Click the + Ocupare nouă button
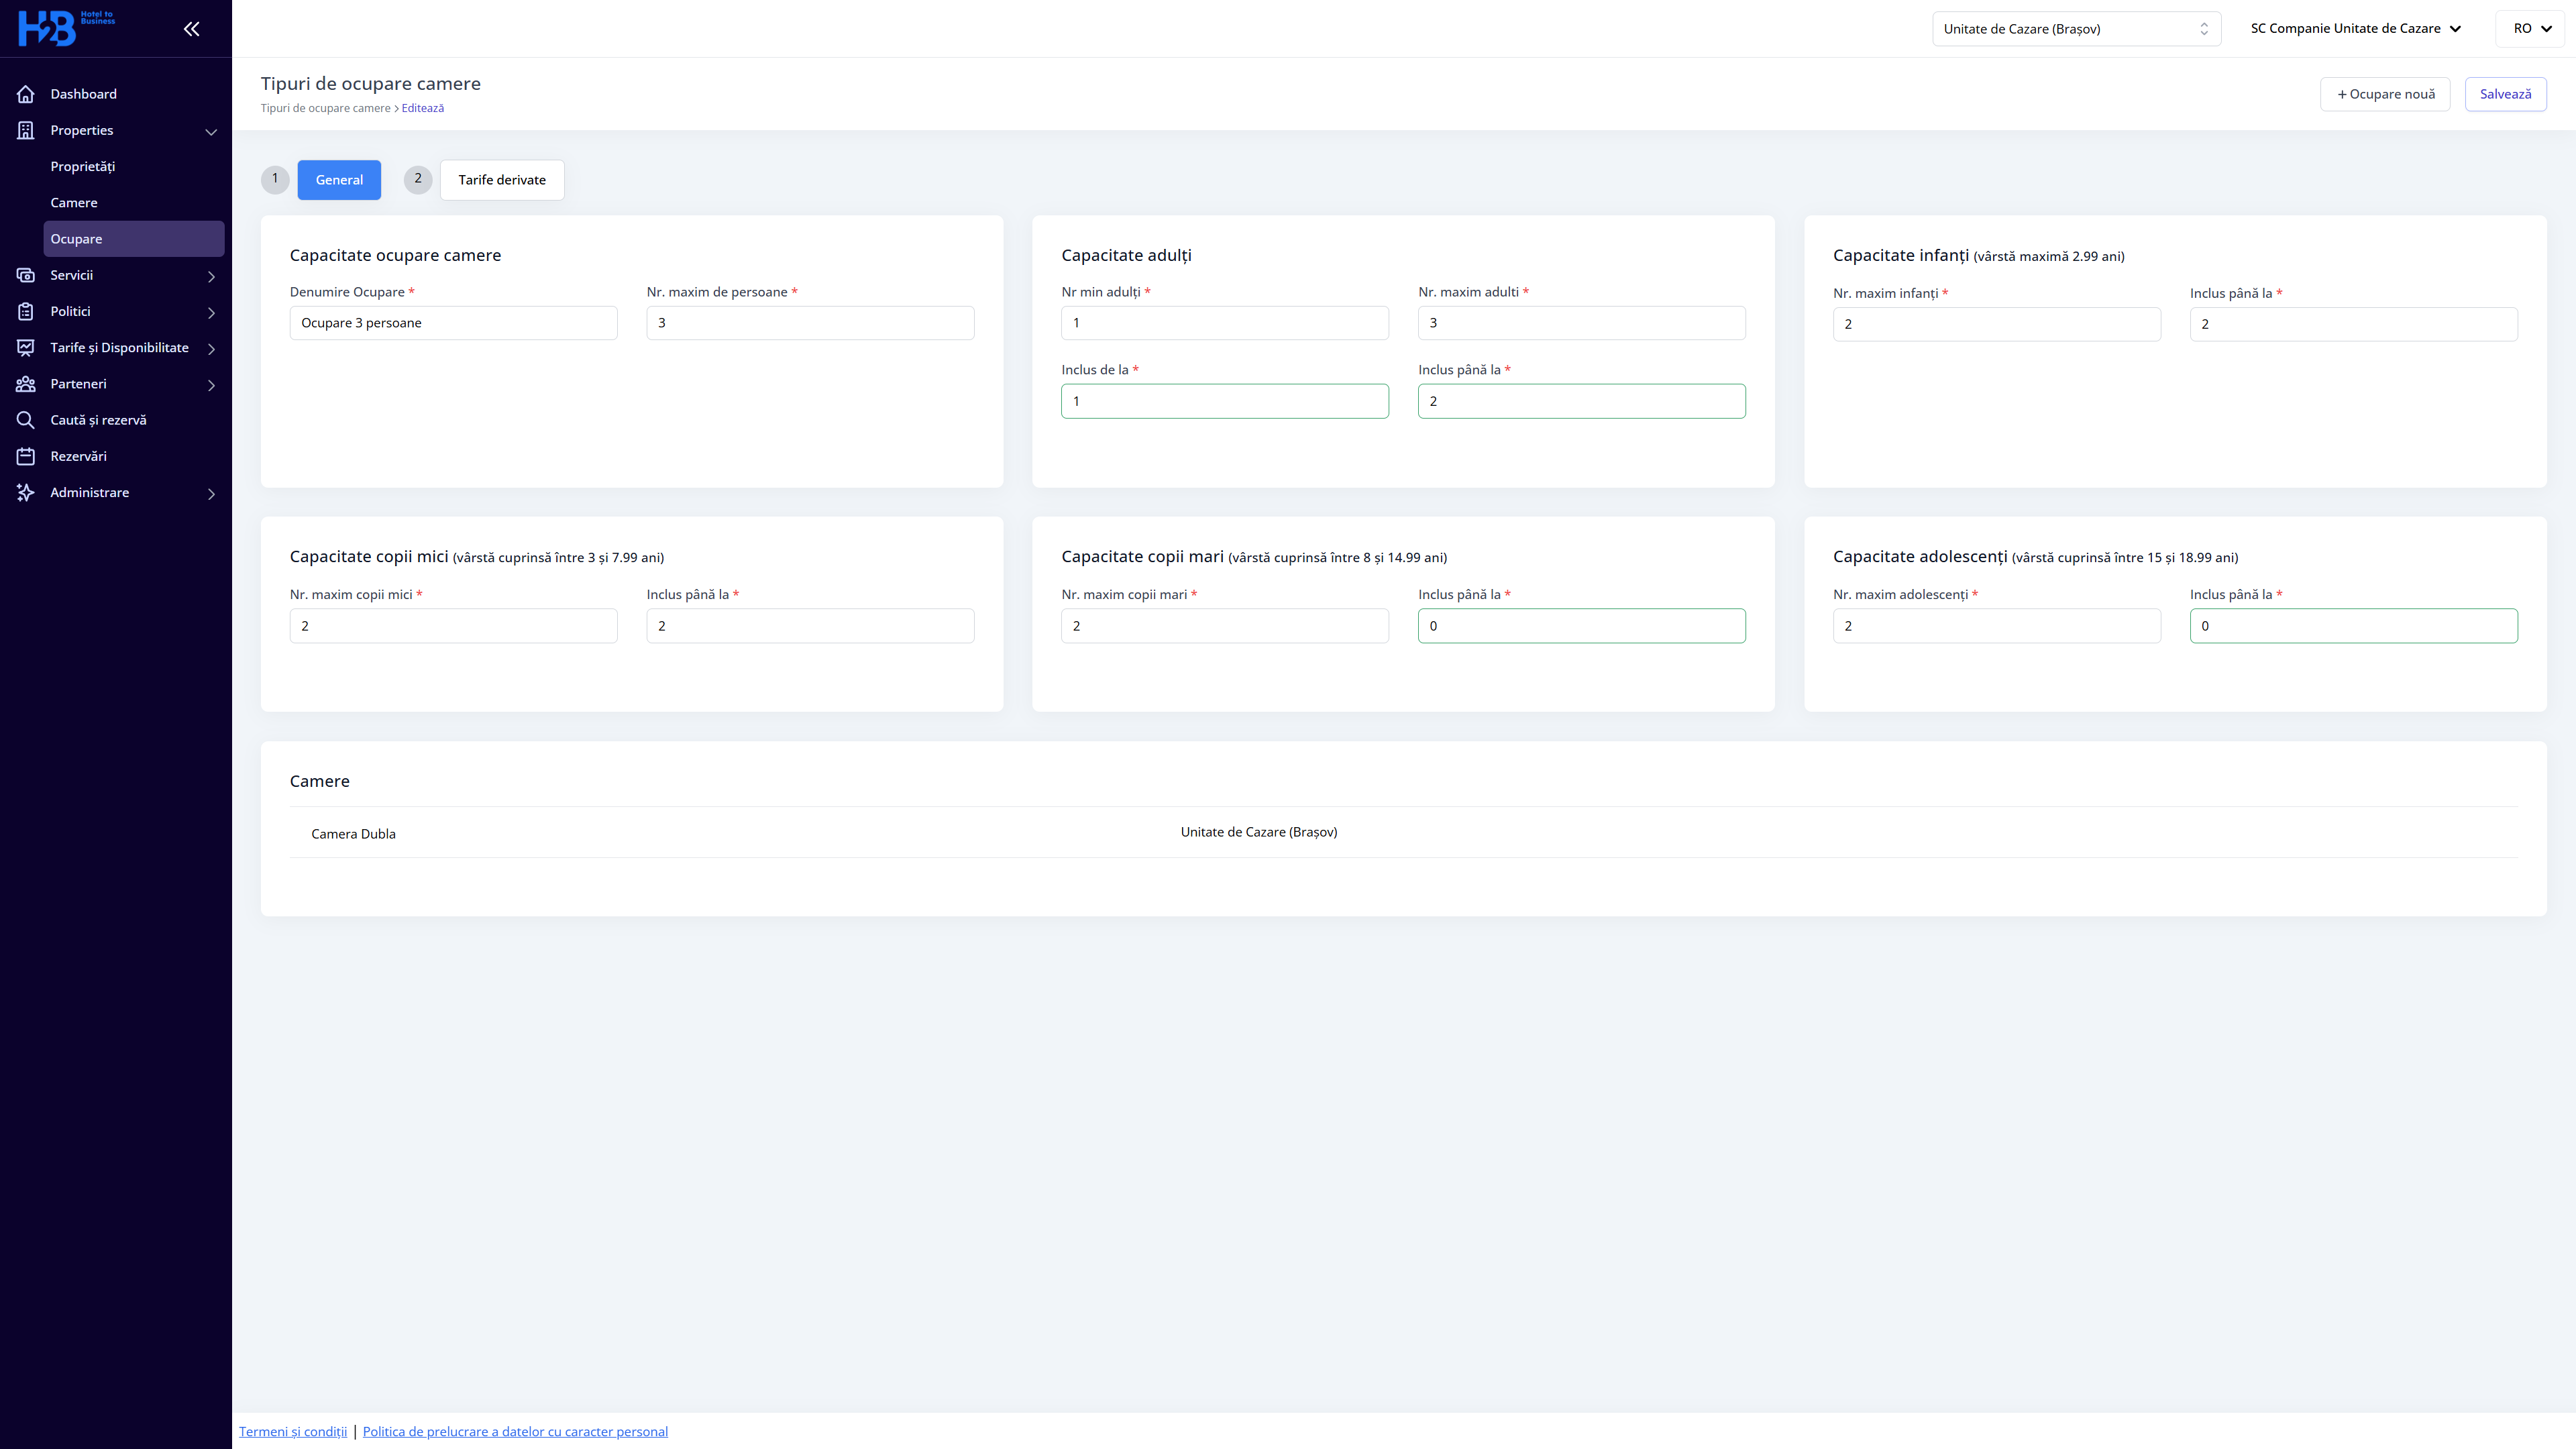The width and height of the screenshot is (2576, 1449). 2385,94
